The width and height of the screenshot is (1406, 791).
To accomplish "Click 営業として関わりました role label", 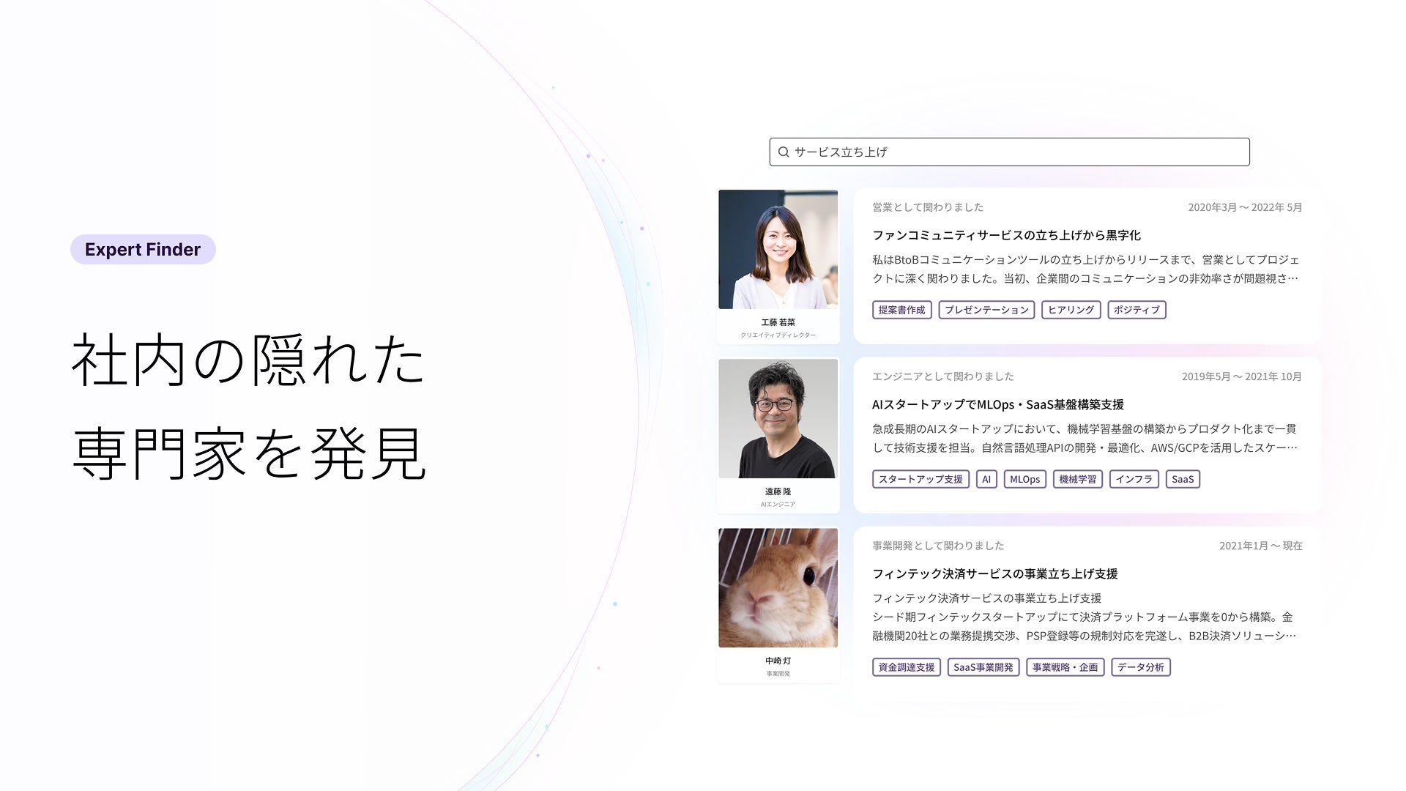I will tap(928, 207).
